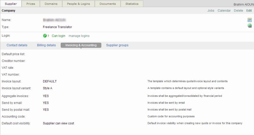This screenshot has width=254, height=135.
Task: Open the Calendar link
Action: (x=224, y=11)
